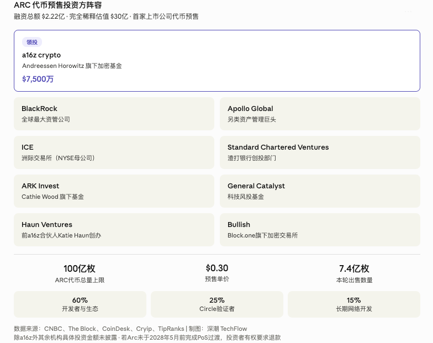433x343 pixels.
Task: Click the General Catalyst title
Action: click(256, 186)
